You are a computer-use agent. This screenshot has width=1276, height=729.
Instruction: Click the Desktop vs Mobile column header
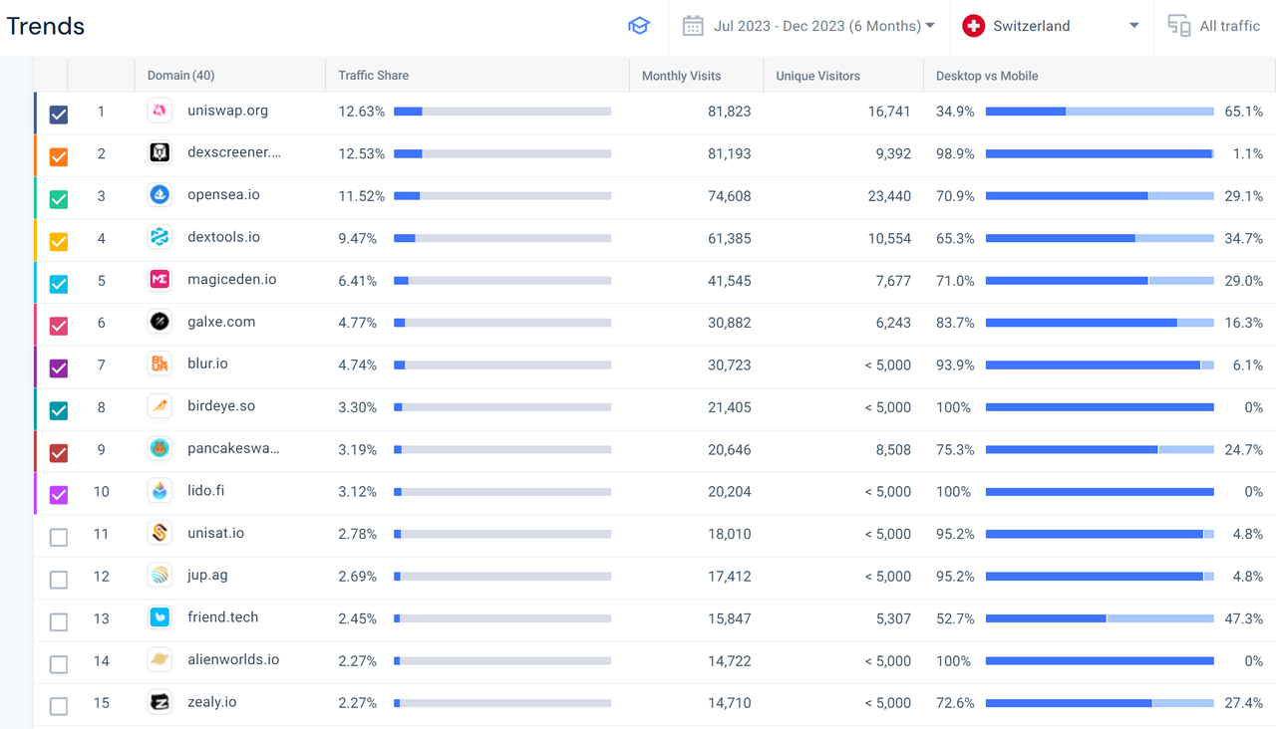(987, 76)
